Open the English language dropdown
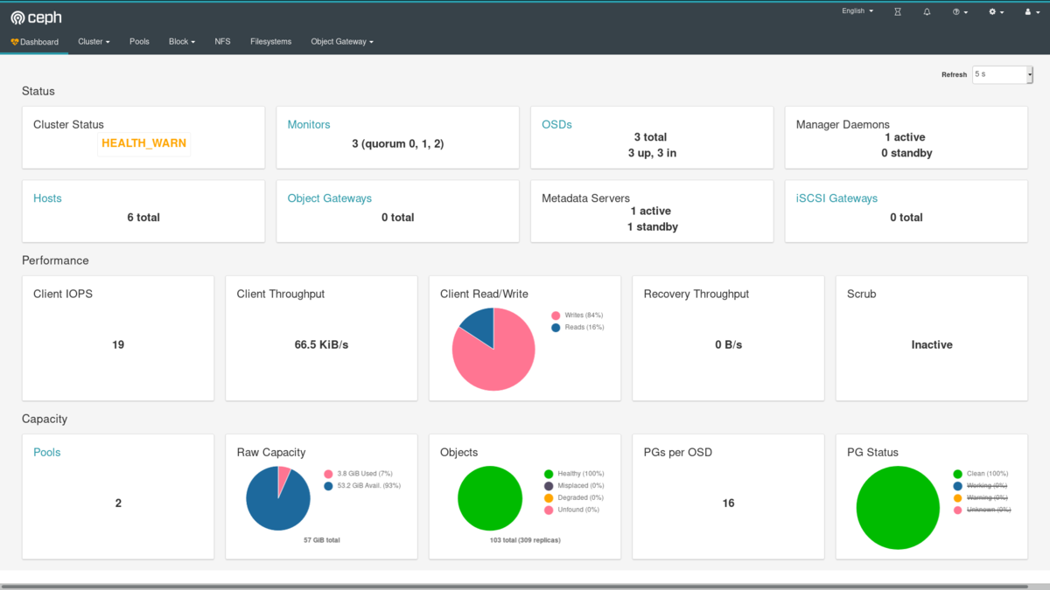Viewport: 1050px width, 590px height. tap(857, 11)
